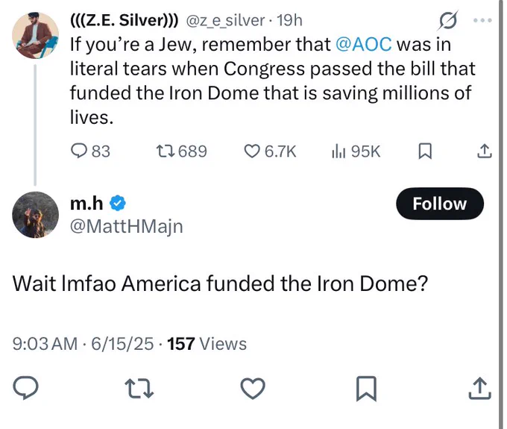Like Z.E. Silver's post with 6.7K likes
The height and width of the screenshot is (429, 507).
[x=270, y=151]
